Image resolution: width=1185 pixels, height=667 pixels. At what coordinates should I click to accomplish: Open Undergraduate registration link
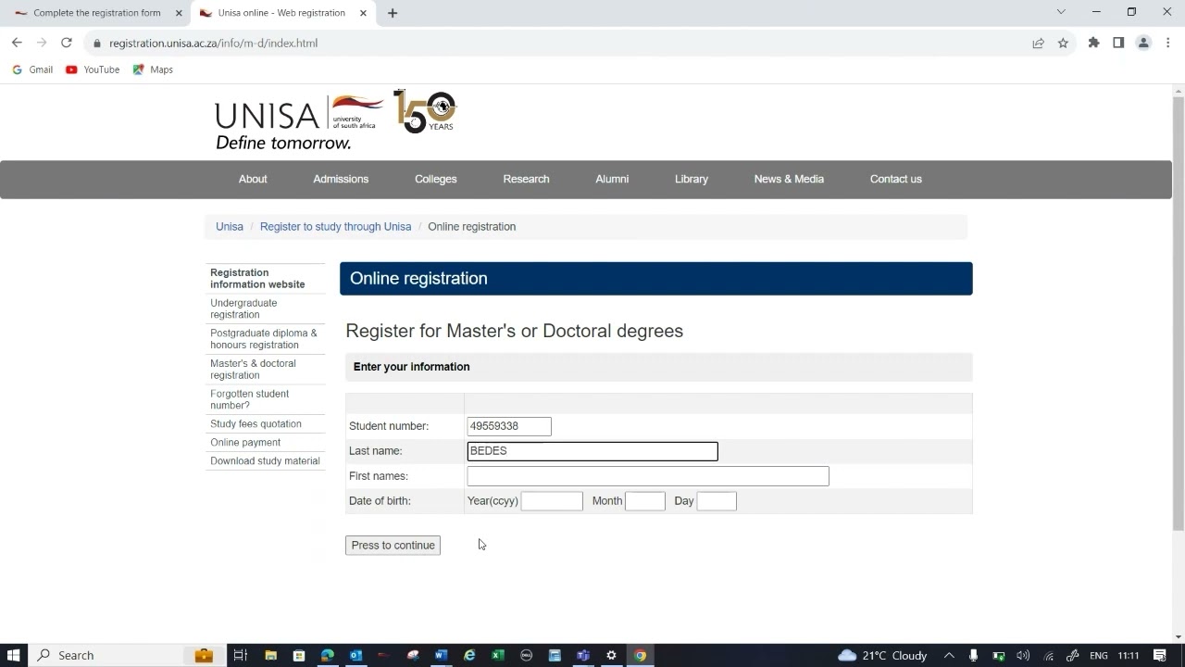point(243,308)
